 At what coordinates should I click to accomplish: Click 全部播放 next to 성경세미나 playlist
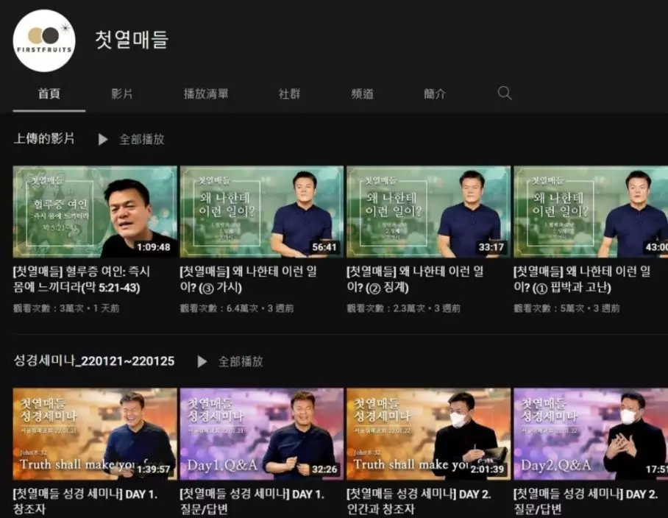tap(231, 361)
